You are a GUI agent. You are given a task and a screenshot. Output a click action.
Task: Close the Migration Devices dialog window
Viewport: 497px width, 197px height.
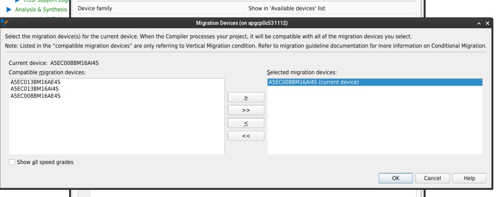click(488, 23)
